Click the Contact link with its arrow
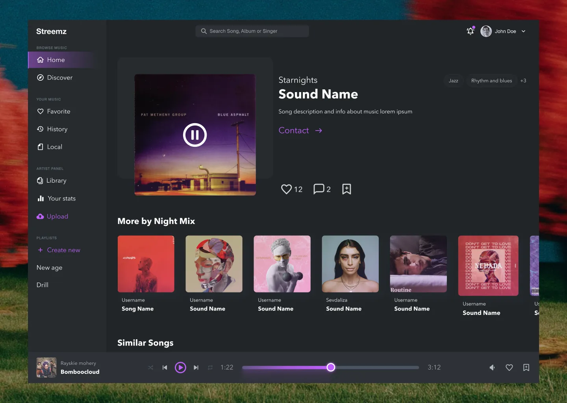This screenshot has height=403, width=567. click(300, 130)
